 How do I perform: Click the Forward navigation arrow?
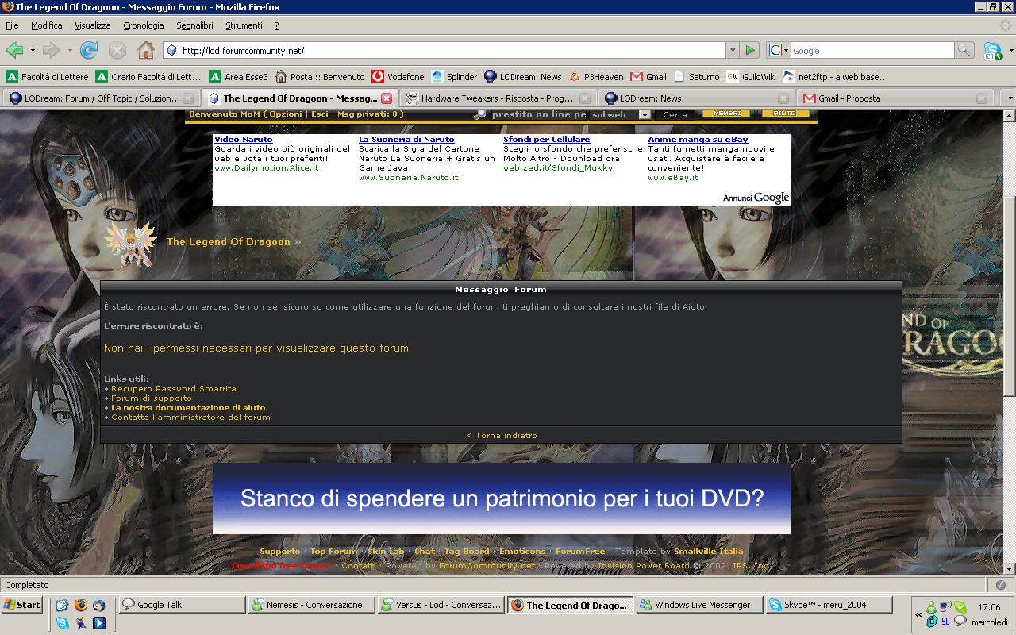click(52, 50)
